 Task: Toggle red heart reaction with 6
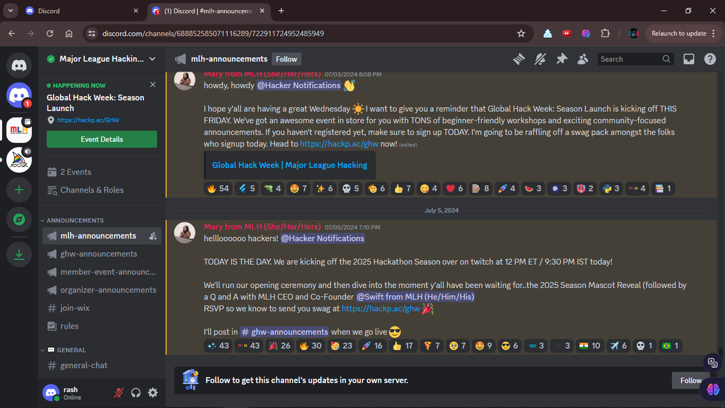455,189
